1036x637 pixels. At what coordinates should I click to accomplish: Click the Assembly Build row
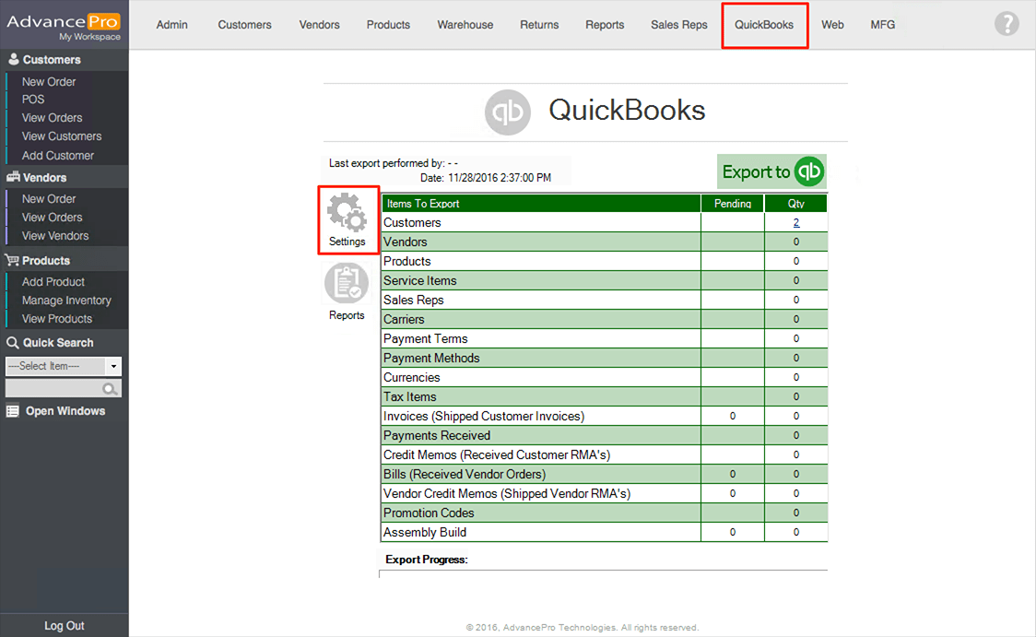click(x=604, y=532)
